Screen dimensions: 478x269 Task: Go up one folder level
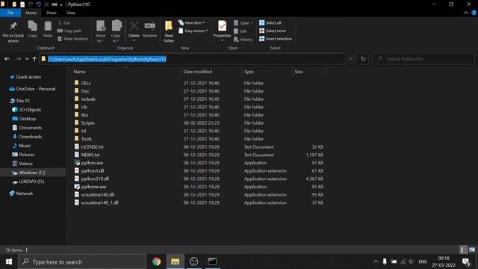(x=34, y=59)
